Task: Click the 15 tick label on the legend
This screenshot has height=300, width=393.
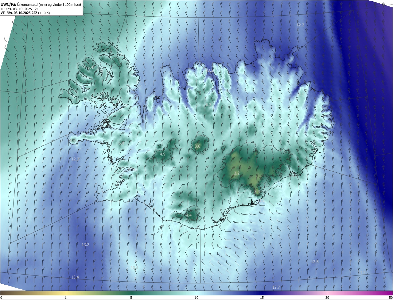Action: [262, 298]
